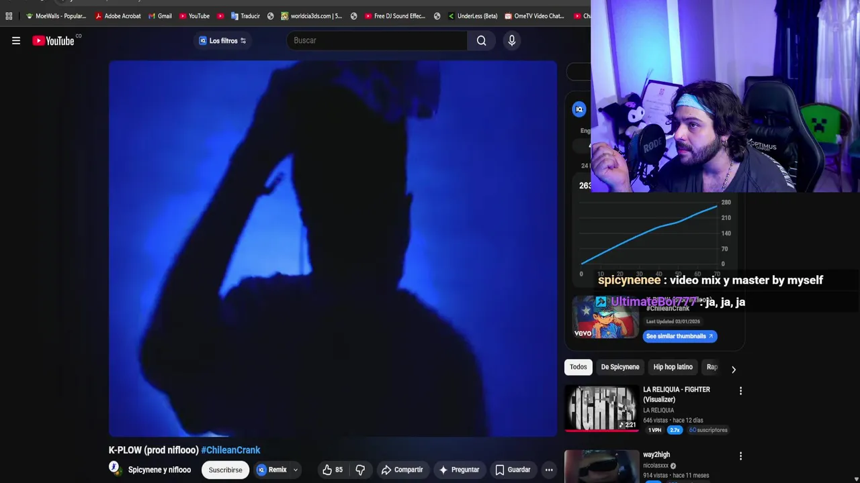Click the Remix button
Viewport: 860px width, 483px height.
(x=271, y=470)
